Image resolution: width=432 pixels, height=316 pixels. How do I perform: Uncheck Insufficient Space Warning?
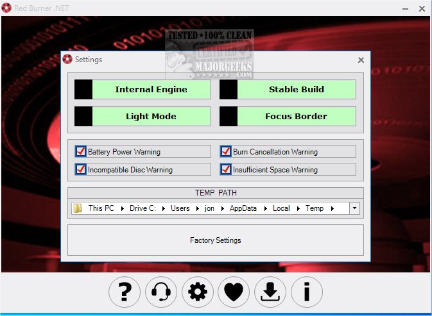pos(226,169)
